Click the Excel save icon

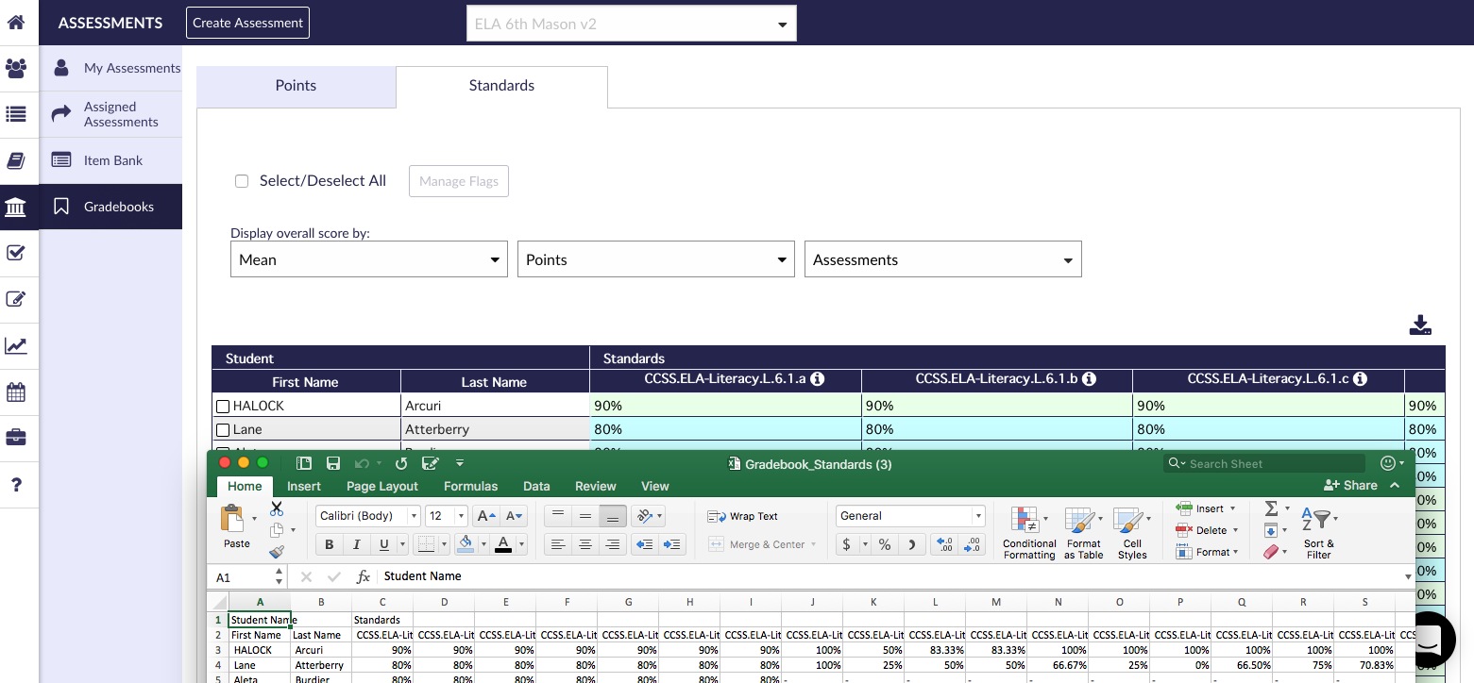[x=333, y=463]
